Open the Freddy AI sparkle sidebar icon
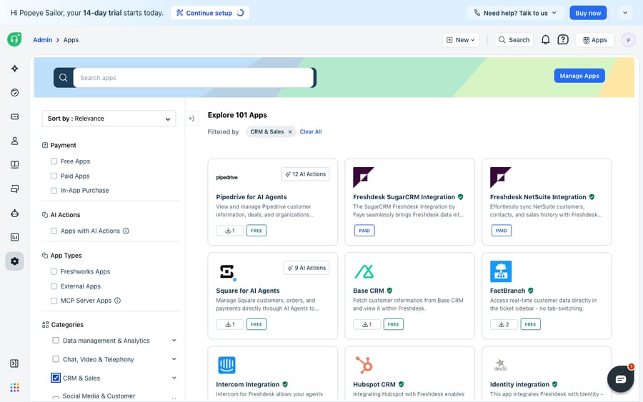This screenshot has width=643, height=402. click(x=15, y=69)
